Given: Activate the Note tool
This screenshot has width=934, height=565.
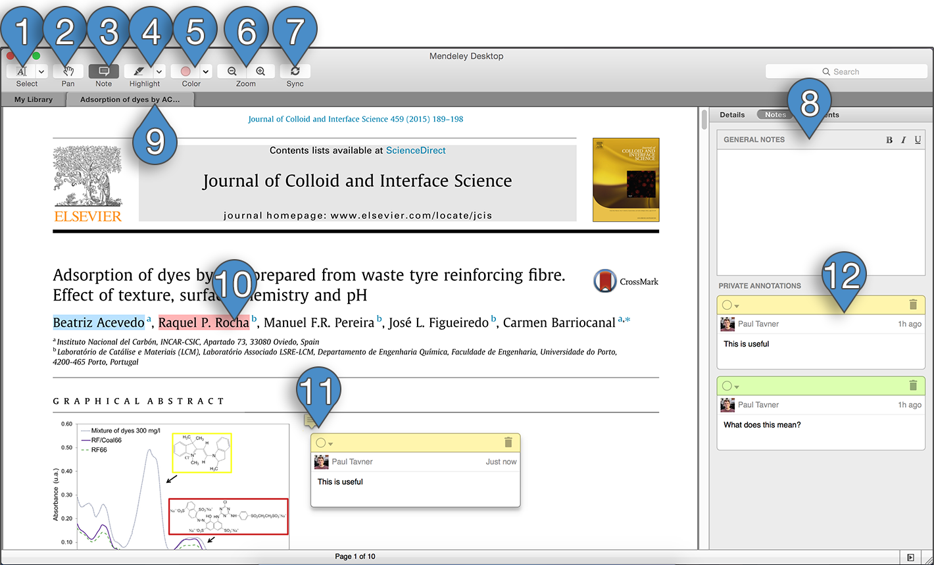Looking at the screenshot, I should pyautogui.click(x=103, y=72).
